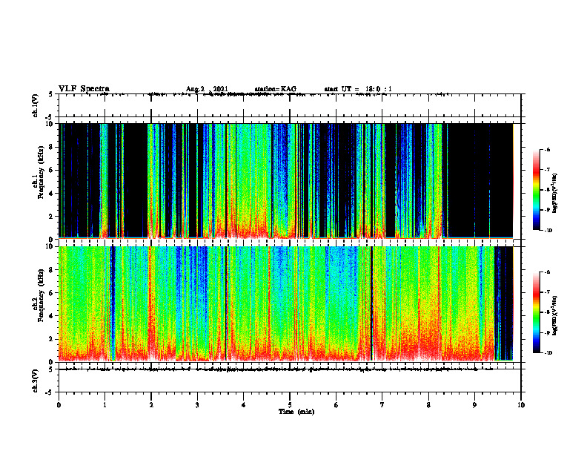Click the "VLF Spectra" plot title
The height and width of the screenshot is (454, 587).
point(84,89)
